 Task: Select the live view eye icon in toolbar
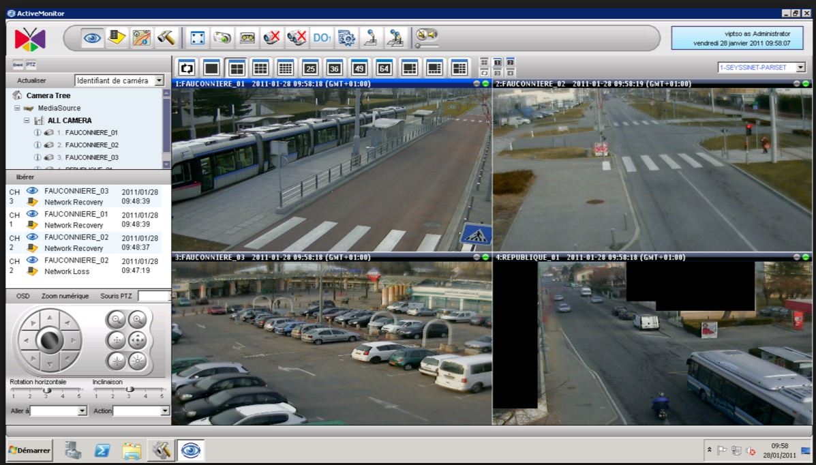pyautogui.click(x=92, y=37)
